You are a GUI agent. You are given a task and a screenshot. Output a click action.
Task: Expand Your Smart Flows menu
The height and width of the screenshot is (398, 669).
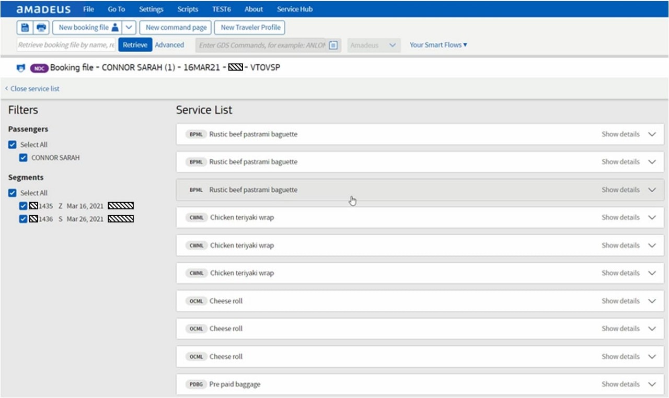[438, 45]
